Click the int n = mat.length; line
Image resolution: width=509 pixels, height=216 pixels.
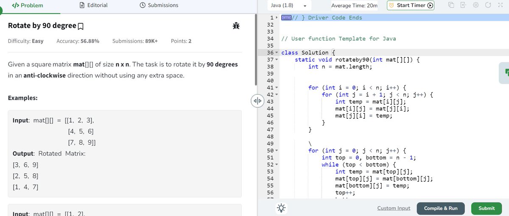tap(340, 66)
